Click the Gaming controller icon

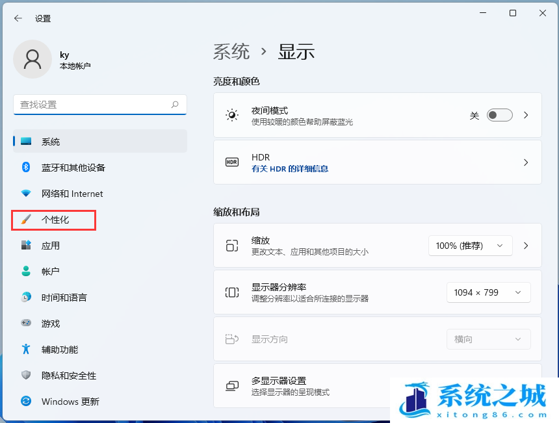coord(26,323)
